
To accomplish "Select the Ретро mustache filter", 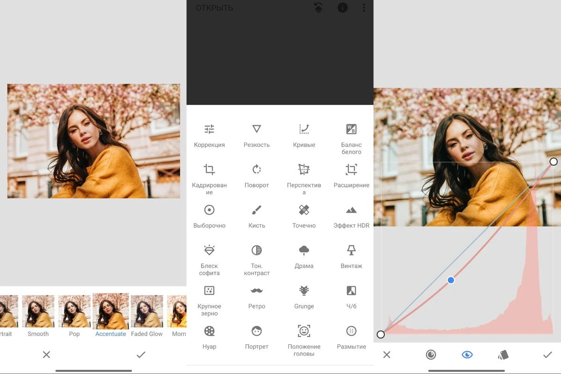I will (x=257, y=296).
